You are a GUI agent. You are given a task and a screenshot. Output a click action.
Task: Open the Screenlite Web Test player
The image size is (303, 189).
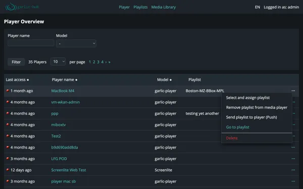[x=68, y=170]
